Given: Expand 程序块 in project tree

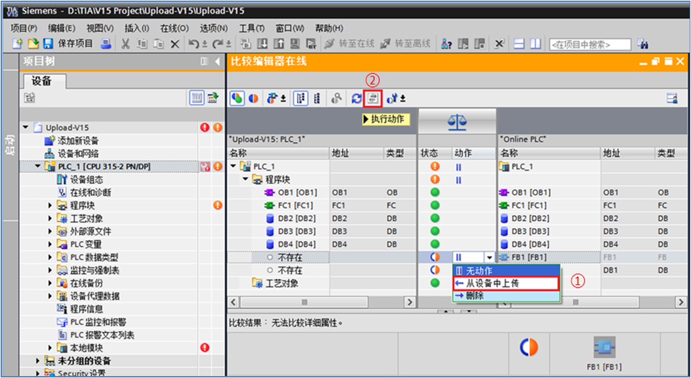Looking at the screenshot, I should (51, 206).
